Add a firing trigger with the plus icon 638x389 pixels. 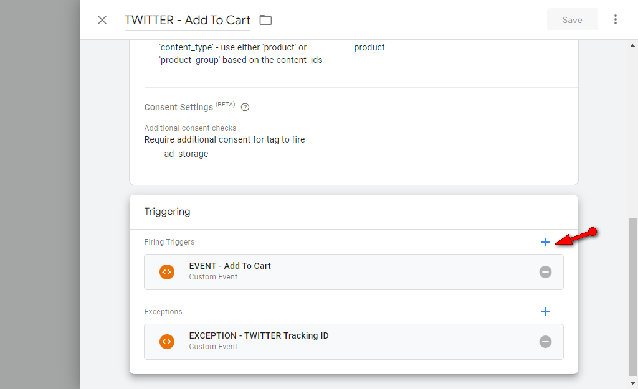point(545,242)
